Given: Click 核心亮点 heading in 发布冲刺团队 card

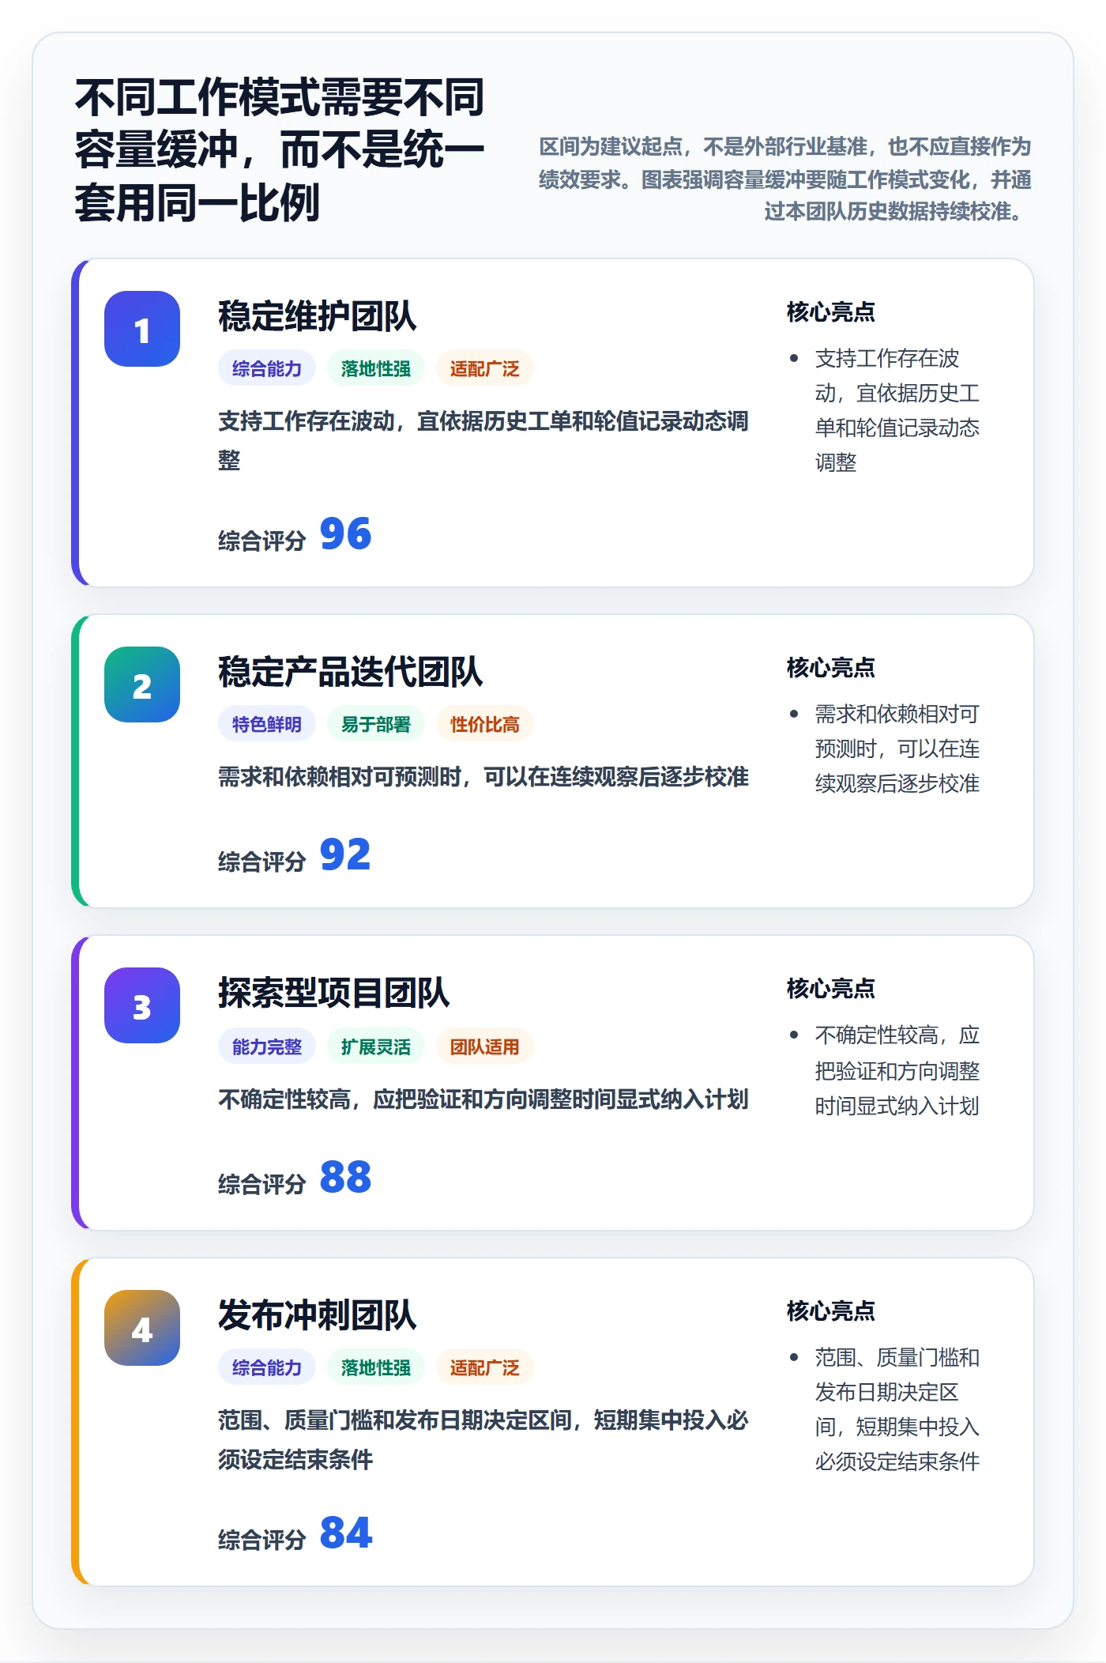Looking at the screenshot, I should 831,1311.
